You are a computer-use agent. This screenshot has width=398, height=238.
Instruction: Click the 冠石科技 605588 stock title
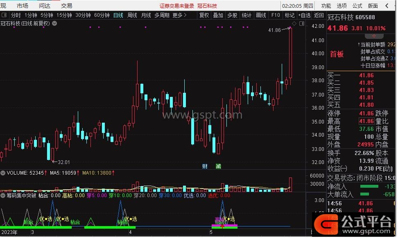click(351, 17)
